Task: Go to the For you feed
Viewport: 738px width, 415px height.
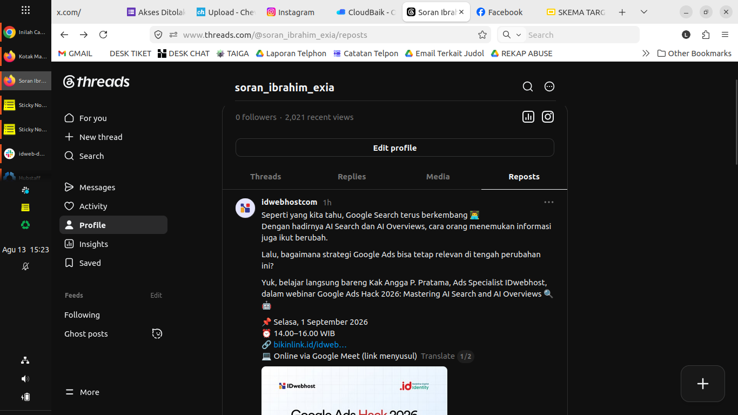Action: pyautogui.click(x=113, y=118)
